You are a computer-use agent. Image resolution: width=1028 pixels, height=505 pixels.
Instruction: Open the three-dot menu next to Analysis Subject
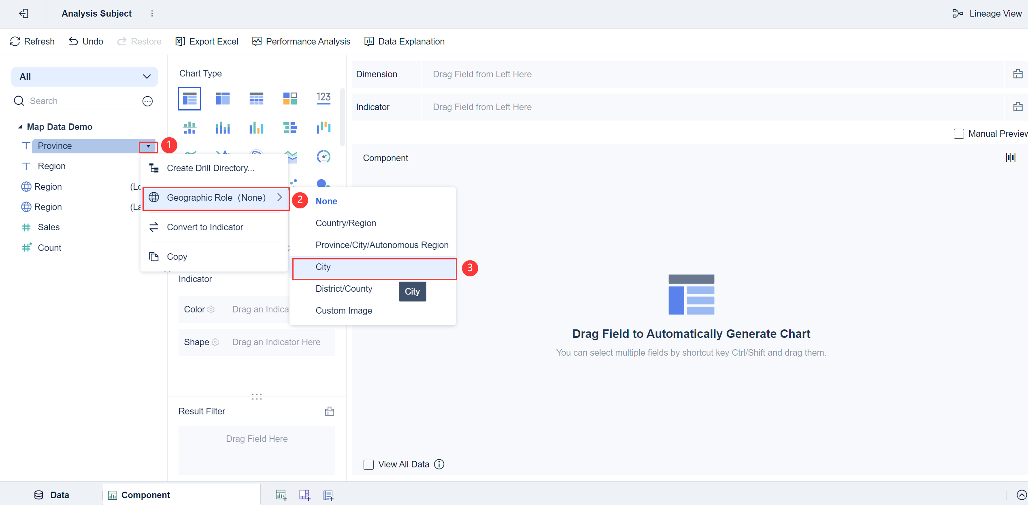click(x=152, y=13)
